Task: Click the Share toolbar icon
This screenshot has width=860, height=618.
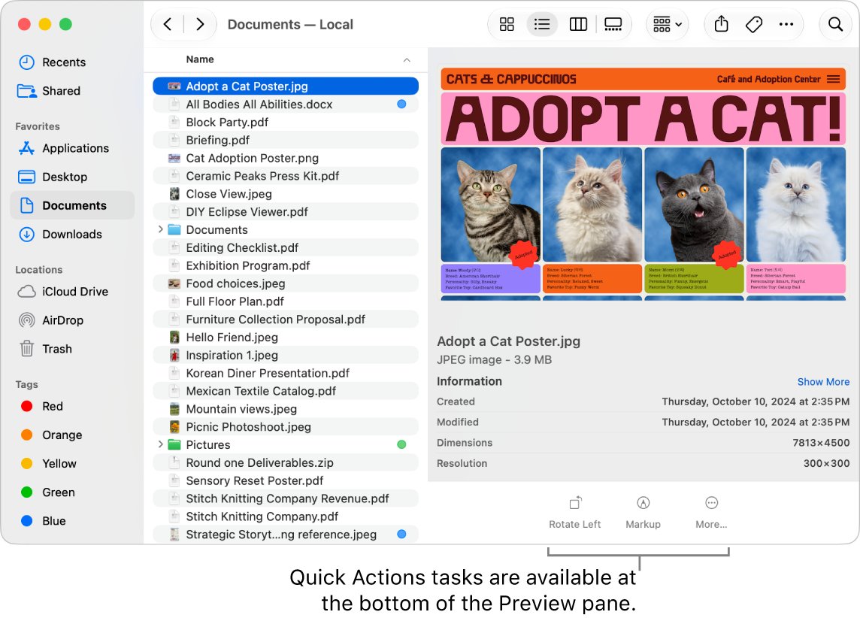Action: (721, 24)
